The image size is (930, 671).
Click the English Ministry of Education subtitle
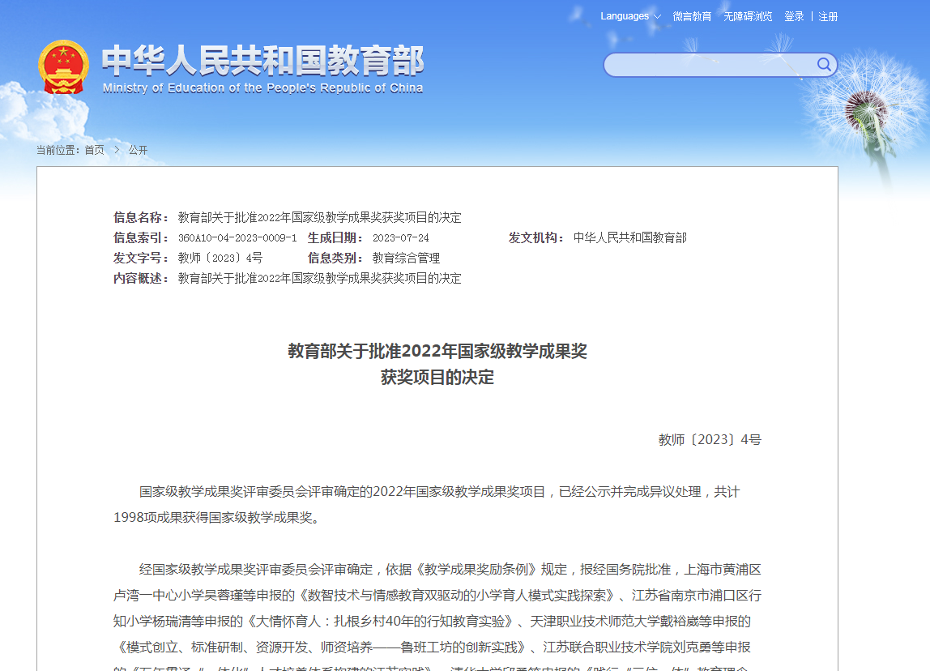click(262, 88)
